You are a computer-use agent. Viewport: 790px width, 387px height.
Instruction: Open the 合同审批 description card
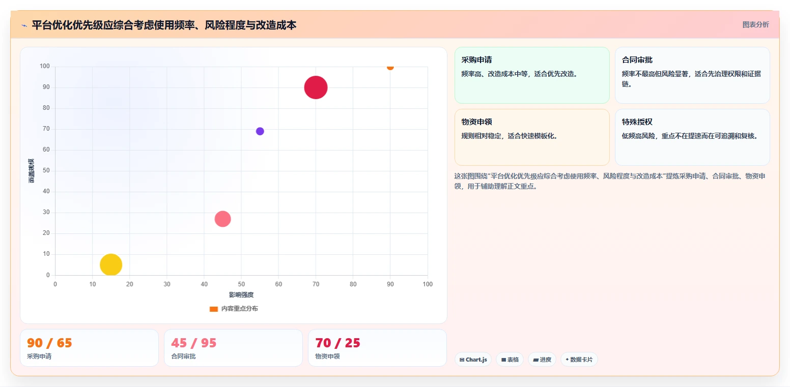tap(692, 75)
